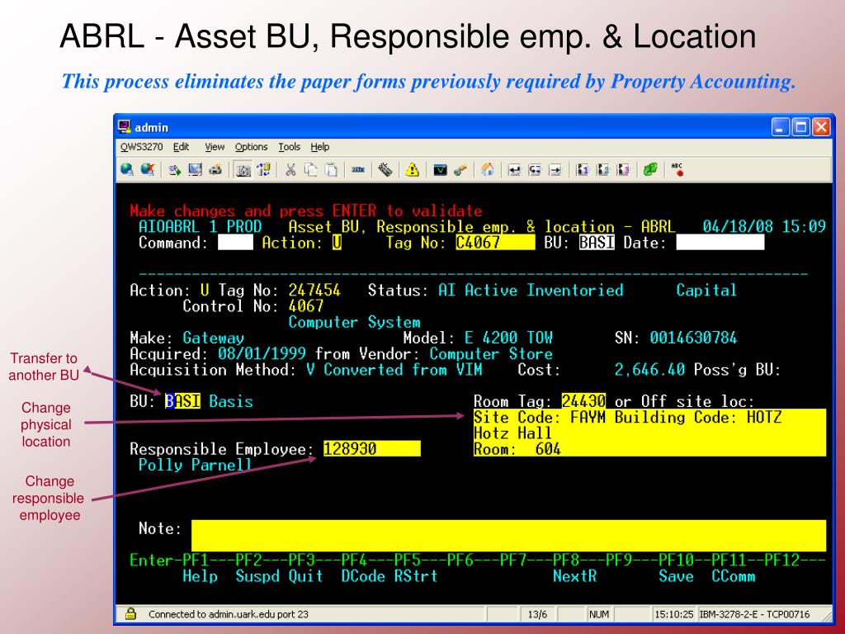Screen dimensions: 845x634
Task: Click the disconnect globe icon with red X
Action: click(x=147, y=170)
